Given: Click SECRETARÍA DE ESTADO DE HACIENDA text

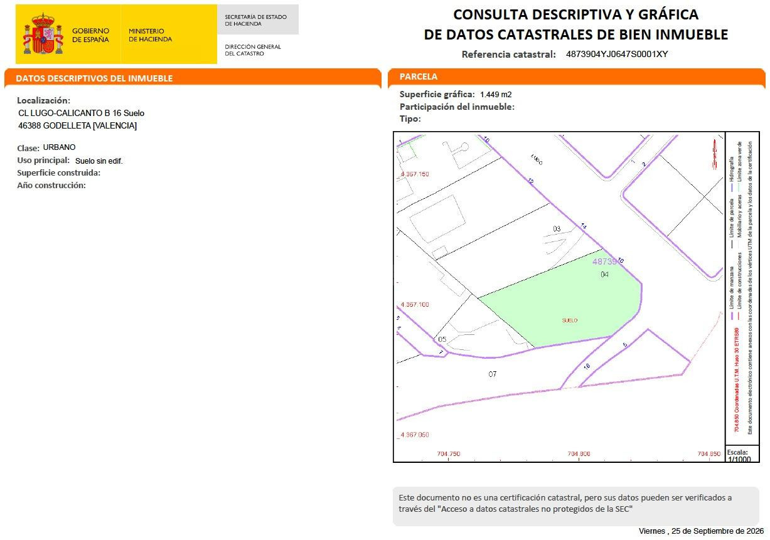Looking at the screenshot, I should [255, 20].
